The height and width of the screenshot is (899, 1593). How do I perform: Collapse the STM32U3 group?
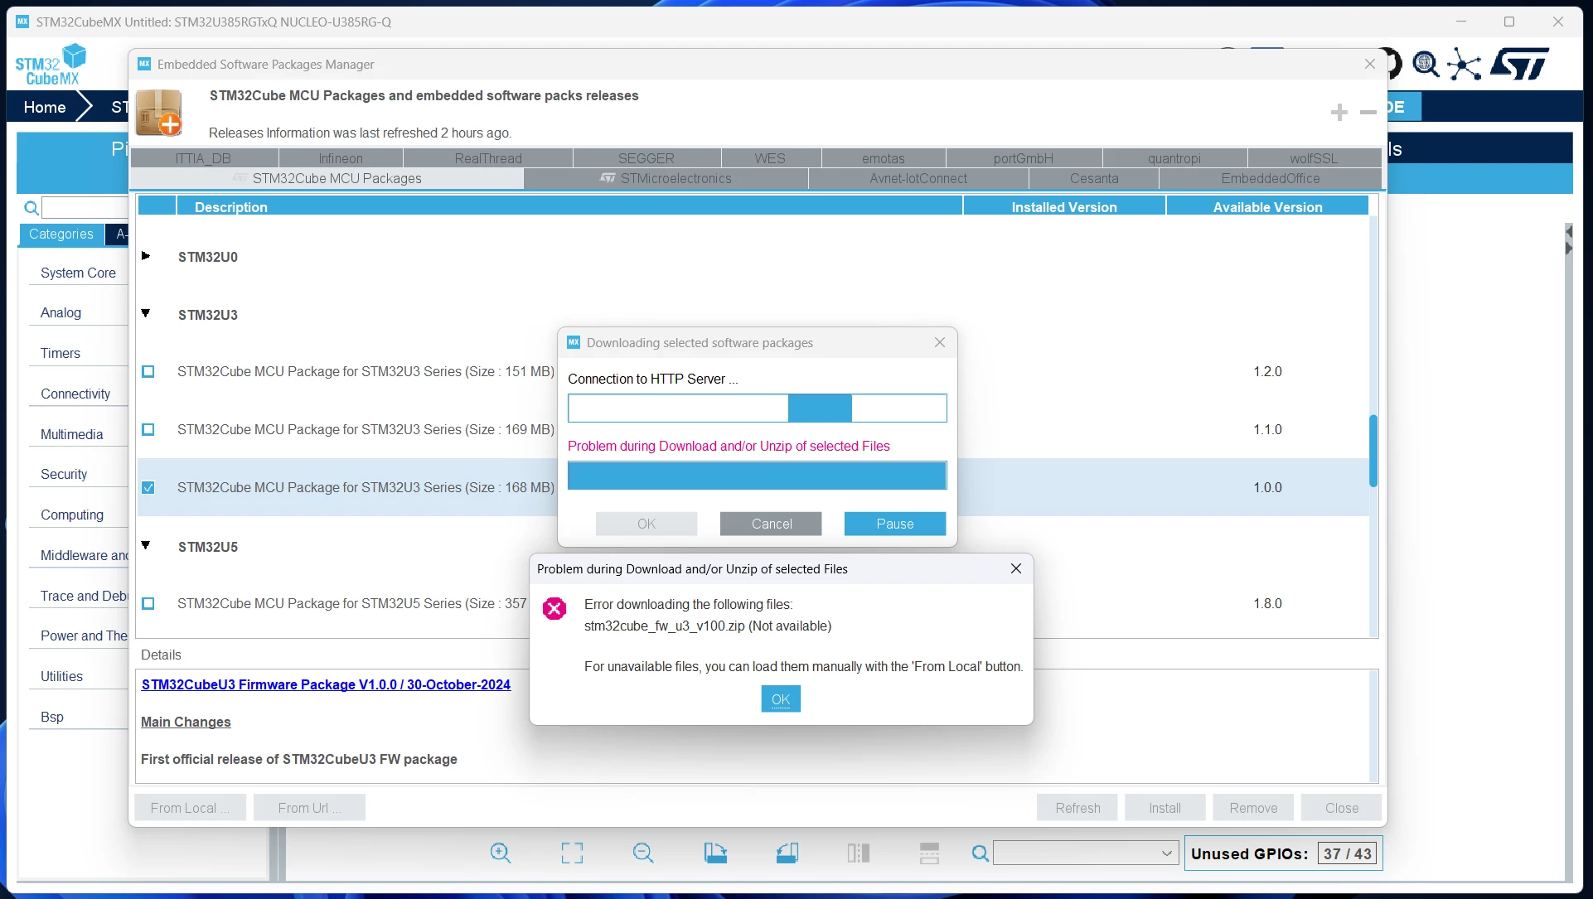pos(146,313)
